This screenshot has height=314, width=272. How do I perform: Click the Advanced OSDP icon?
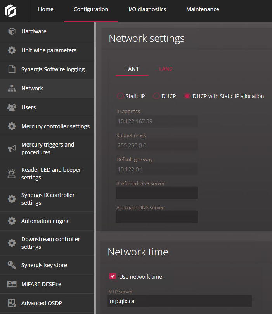tap(11, 303)
